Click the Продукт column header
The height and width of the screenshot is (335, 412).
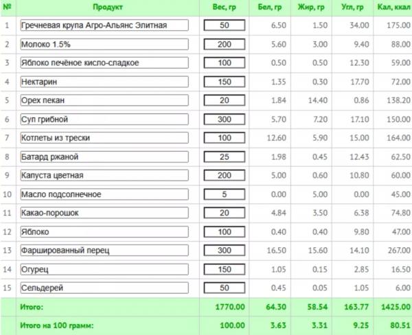[x=108, y=7]
